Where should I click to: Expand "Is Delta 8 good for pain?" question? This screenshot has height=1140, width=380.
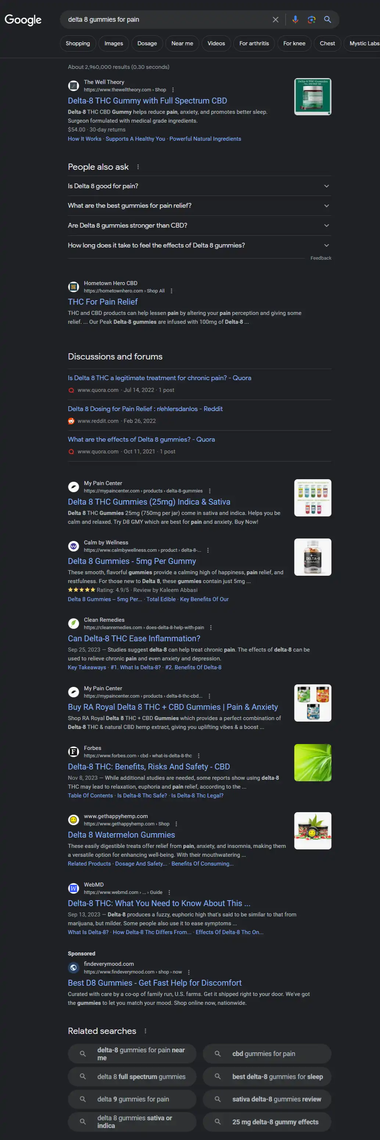200,186
